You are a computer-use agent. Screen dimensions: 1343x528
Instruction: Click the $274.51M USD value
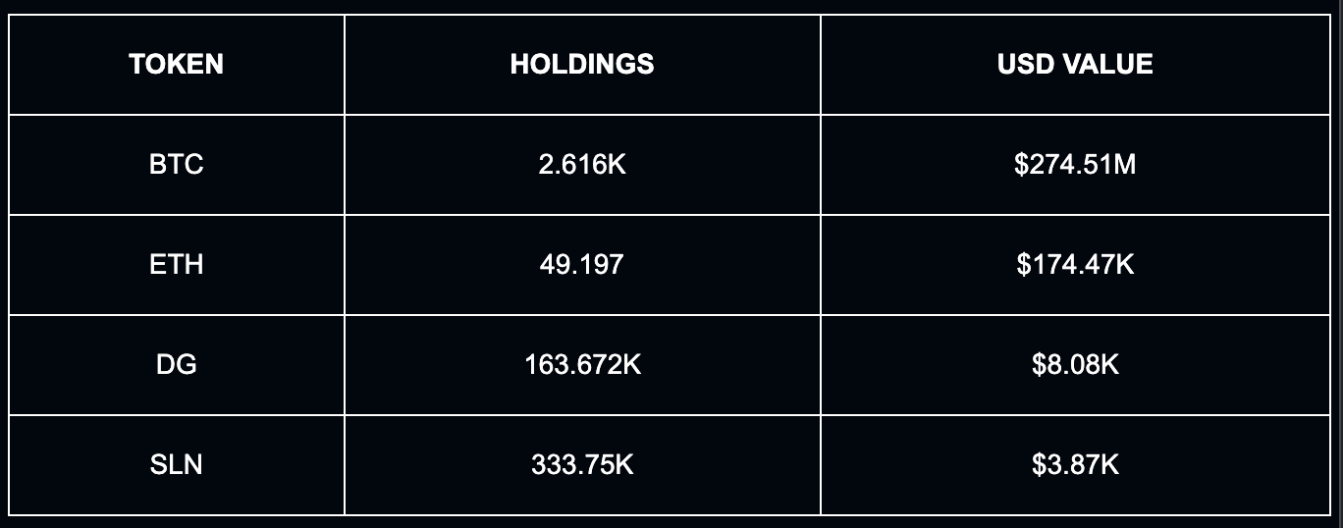click(1075, 164)
